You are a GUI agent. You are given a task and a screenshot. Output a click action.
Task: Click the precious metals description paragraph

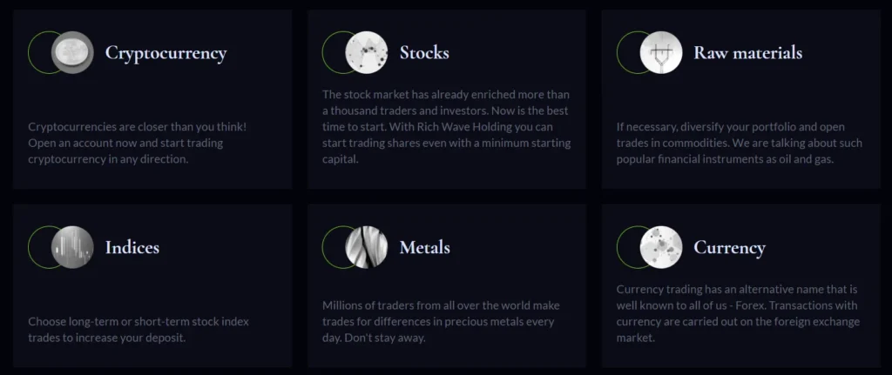point(441,321)
